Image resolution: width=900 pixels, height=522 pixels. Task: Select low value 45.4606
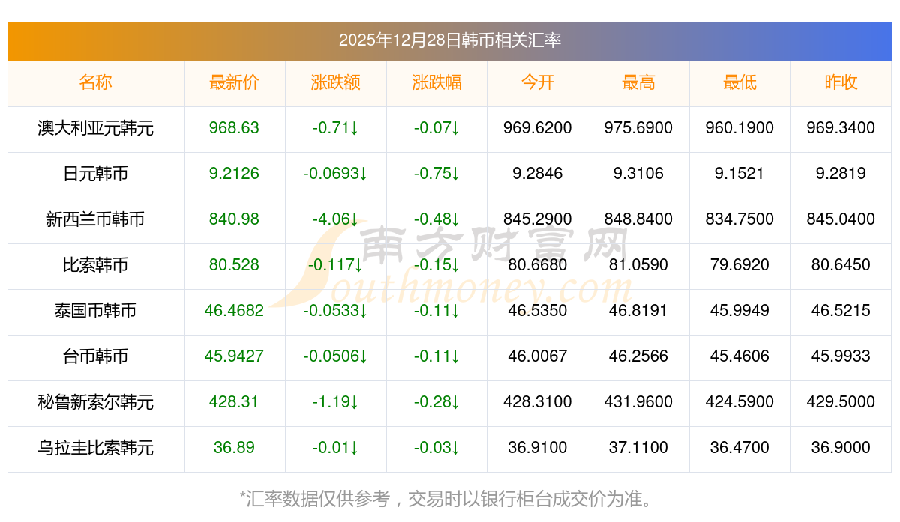coord(739,356)
